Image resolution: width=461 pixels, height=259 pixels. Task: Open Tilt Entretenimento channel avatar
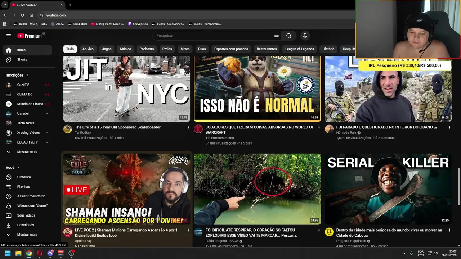click(198, 129)
